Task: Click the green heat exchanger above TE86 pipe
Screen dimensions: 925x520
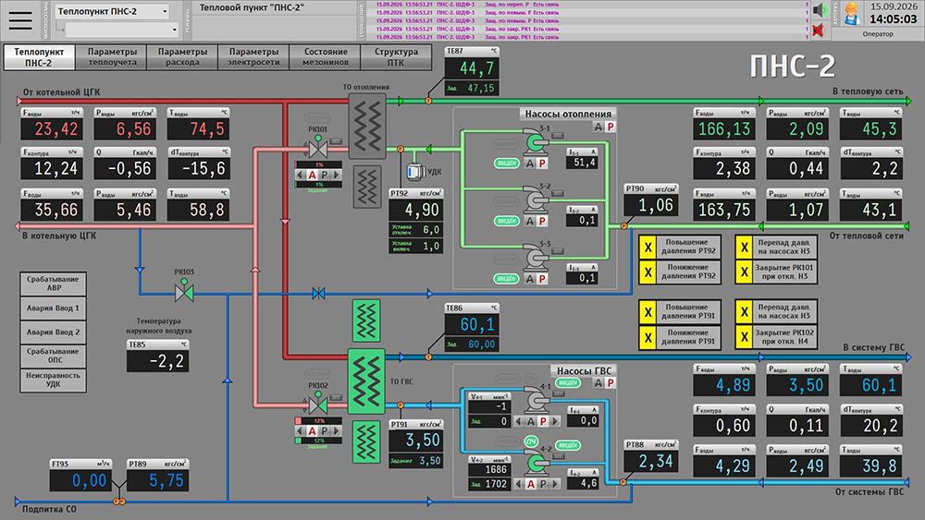Action: coord(365,320)
